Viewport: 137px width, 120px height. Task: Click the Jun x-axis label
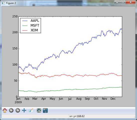click(x=61, y=99)
